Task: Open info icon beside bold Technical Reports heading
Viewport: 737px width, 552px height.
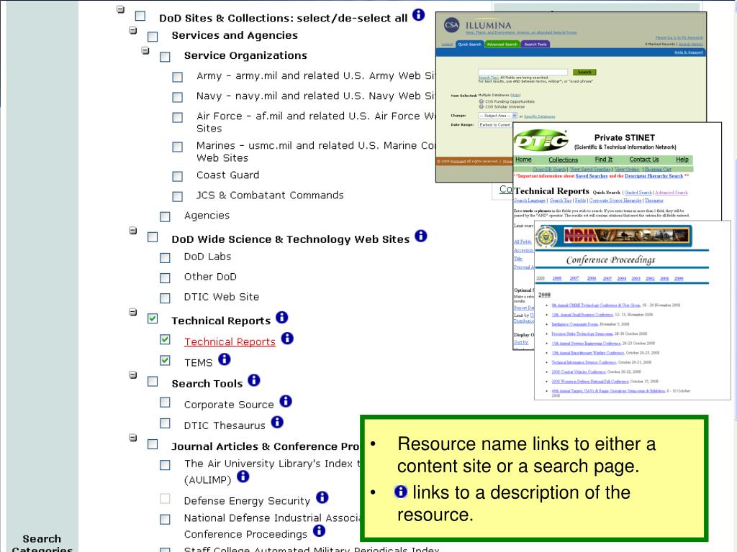Action: 281,317
